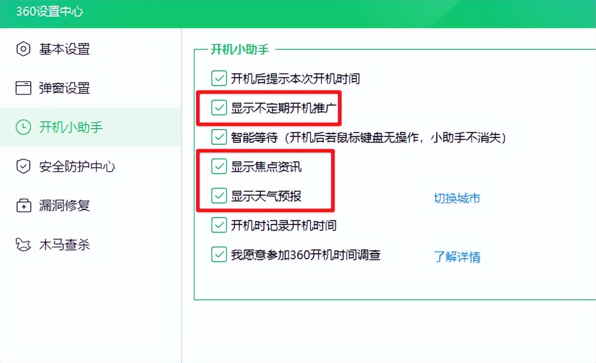Uncheck 显示不定期开机推广 checkbox
This screenshot has width=596, height=363.
click(x=219, y=108)
